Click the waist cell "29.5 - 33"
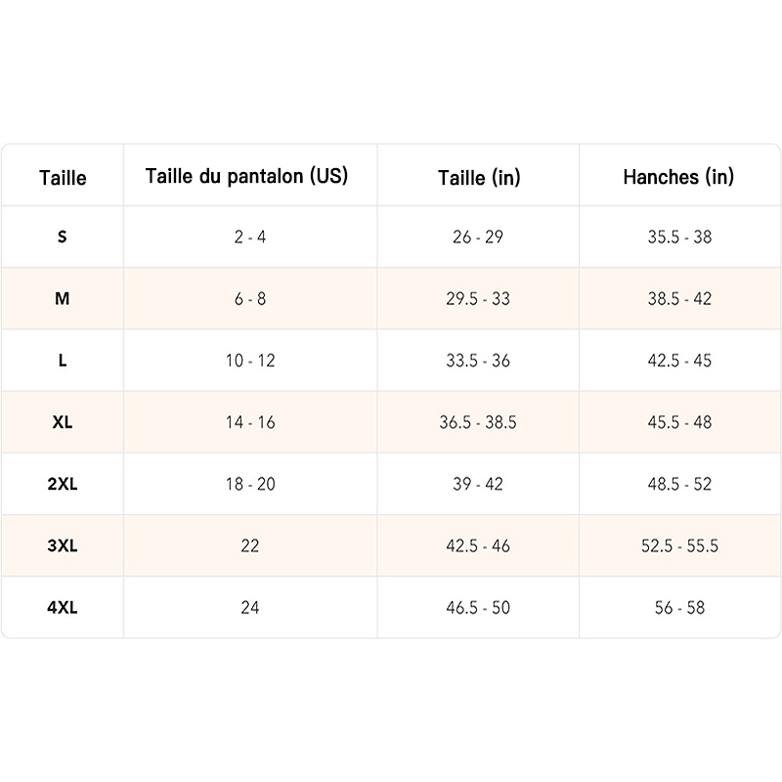782x782 pixels. pyautogui.click(x=478, y=298)
